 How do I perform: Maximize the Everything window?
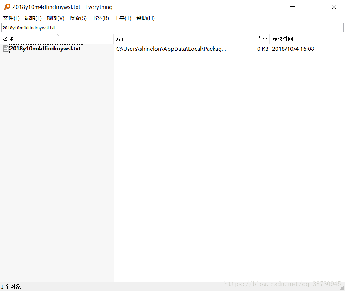[313, 7]
